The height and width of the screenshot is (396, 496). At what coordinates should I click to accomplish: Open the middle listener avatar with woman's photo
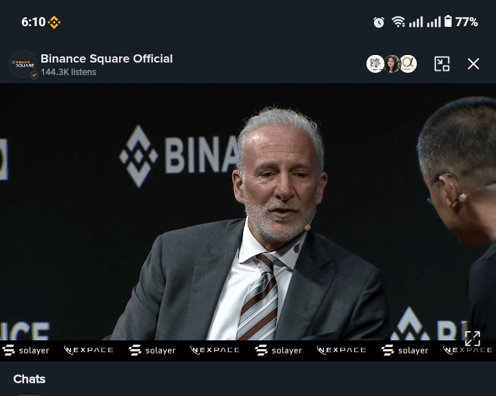click(x=392, y=64)
